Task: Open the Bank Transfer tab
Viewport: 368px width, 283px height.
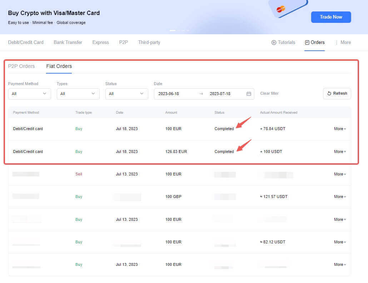Action: 68,42
